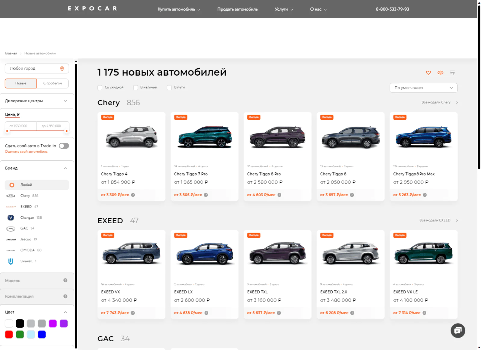The image size is (481, 350).
Task: Call the phone number 8-800-533-79-93
Action: click(x=392, y=9)
